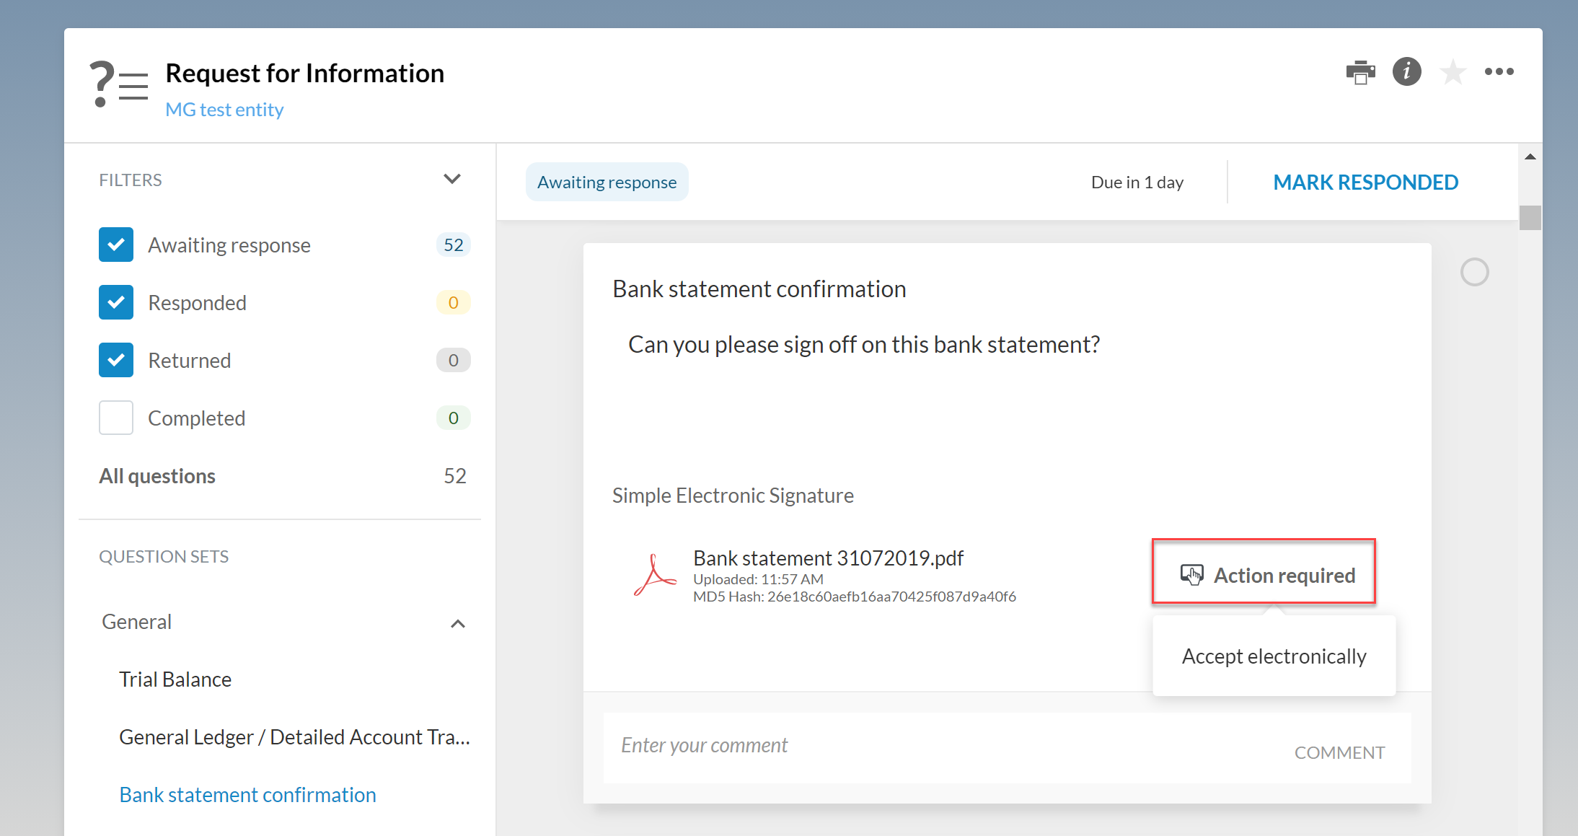This screenshot has width=1578, height=836.
Task: Click the hand-pointer icon in Action required
Action: 1191,575
